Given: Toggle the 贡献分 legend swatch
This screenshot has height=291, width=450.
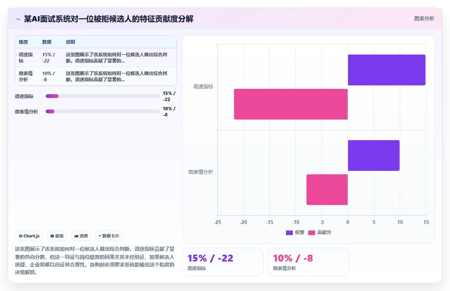Looking at the screenshot, I should (311, 232).
